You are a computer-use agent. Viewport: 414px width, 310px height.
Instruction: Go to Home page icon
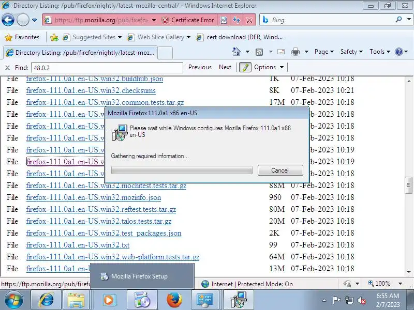(x=236, y=52)
